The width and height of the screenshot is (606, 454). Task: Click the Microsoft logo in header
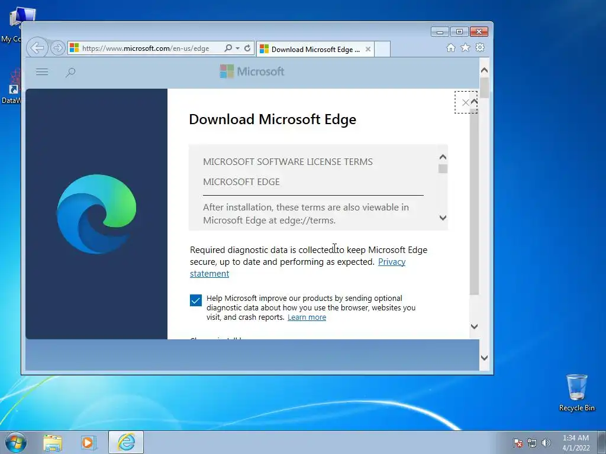252,72
